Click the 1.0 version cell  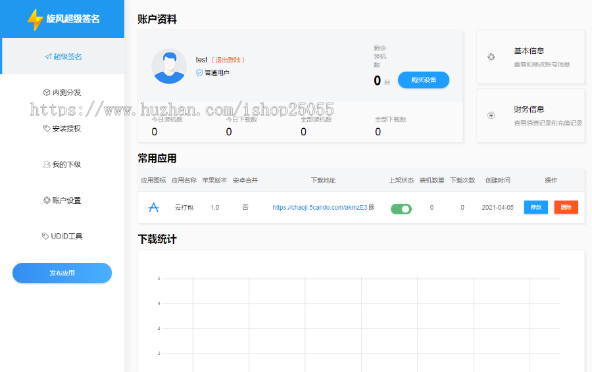215,207
